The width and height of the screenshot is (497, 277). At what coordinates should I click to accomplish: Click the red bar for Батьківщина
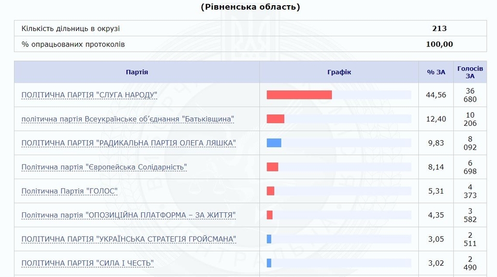(x=275, y=119)
